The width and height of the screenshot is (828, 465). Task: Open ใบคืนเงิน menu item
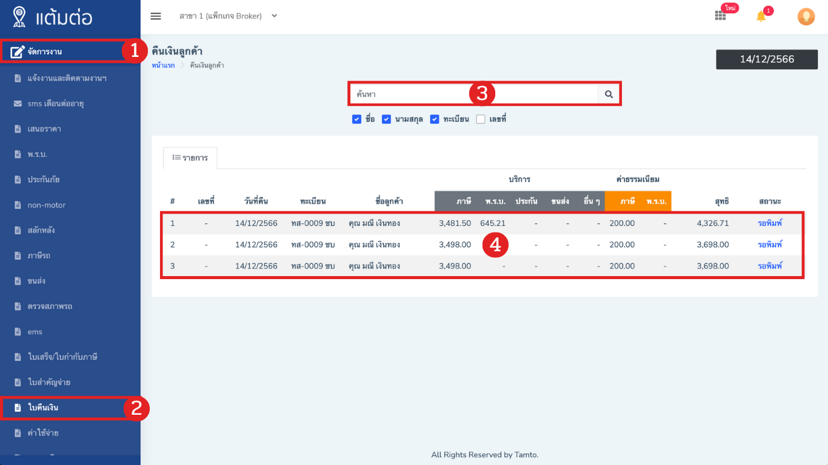pyautogui.click(x=43, y=407)
